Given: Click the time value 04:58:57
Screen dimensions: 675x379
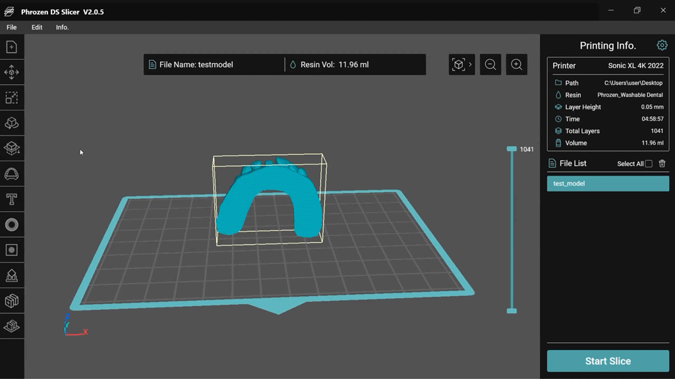Looking at the screenshot, I should 652,119.
